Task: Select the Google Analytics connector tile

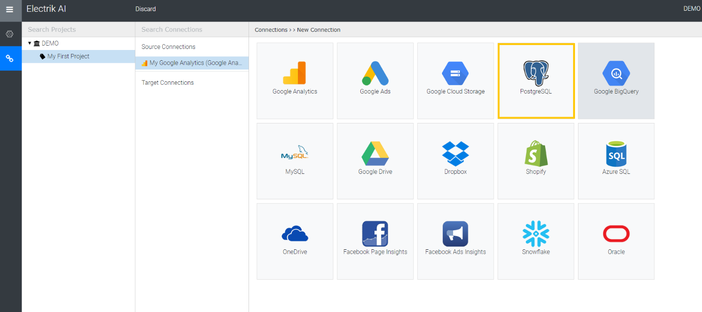Action: pos(295,81)
